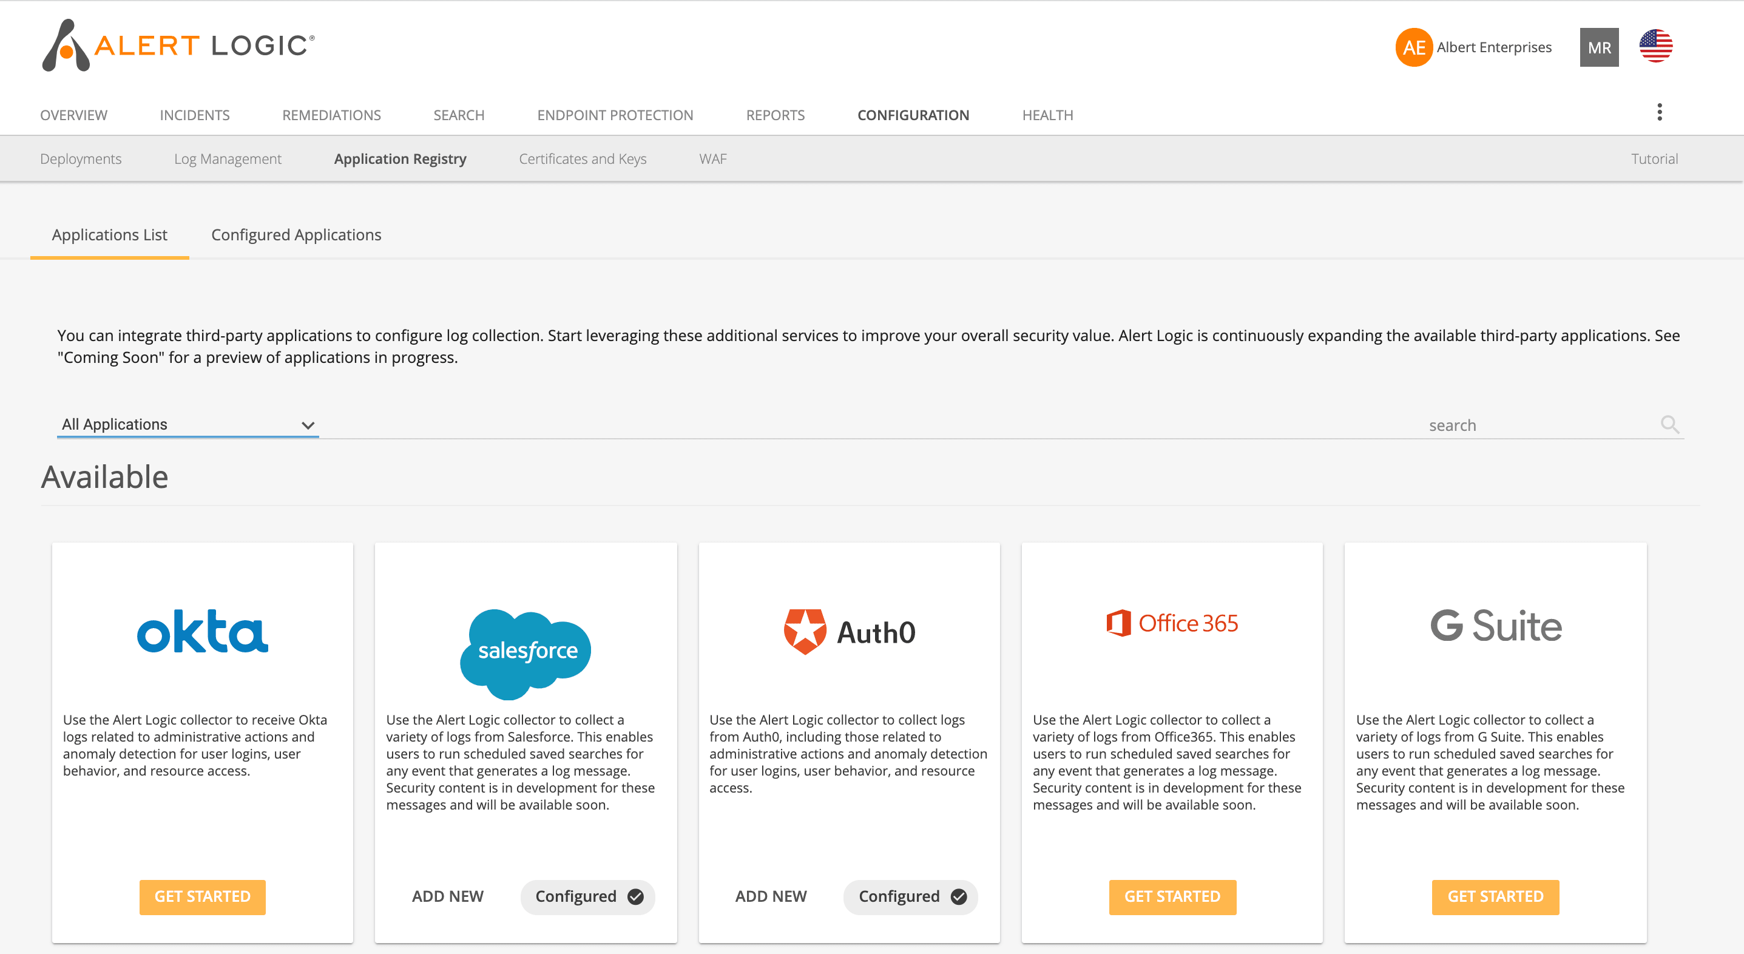Click GET STARTED on the Okta card
The height and width of the screenshot is (954, 1744).
[x=201, y=896]
